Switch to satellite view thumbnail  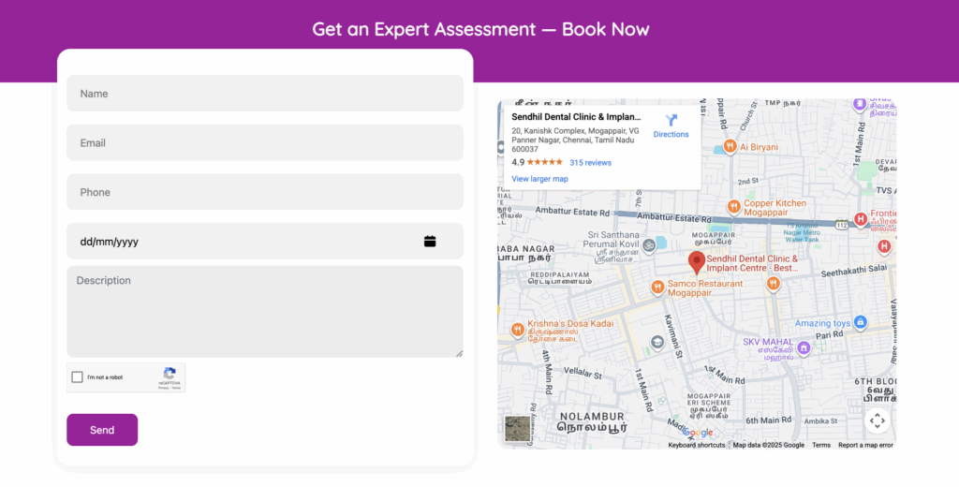[517, 429]
